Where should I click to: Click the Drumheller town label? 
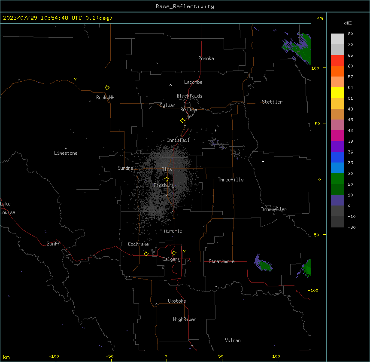[274, 209]
